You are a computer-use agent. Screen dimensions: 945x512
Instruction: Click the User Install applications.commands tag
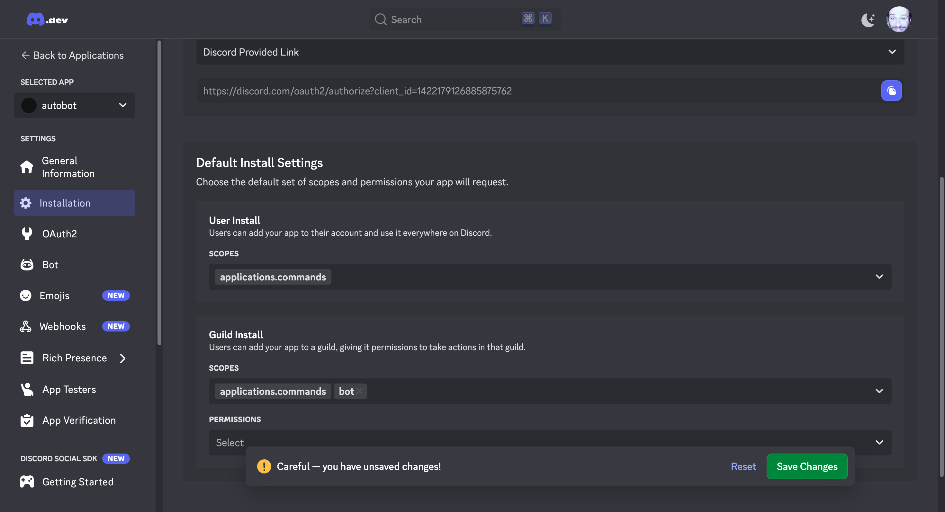tap(273, 277)
